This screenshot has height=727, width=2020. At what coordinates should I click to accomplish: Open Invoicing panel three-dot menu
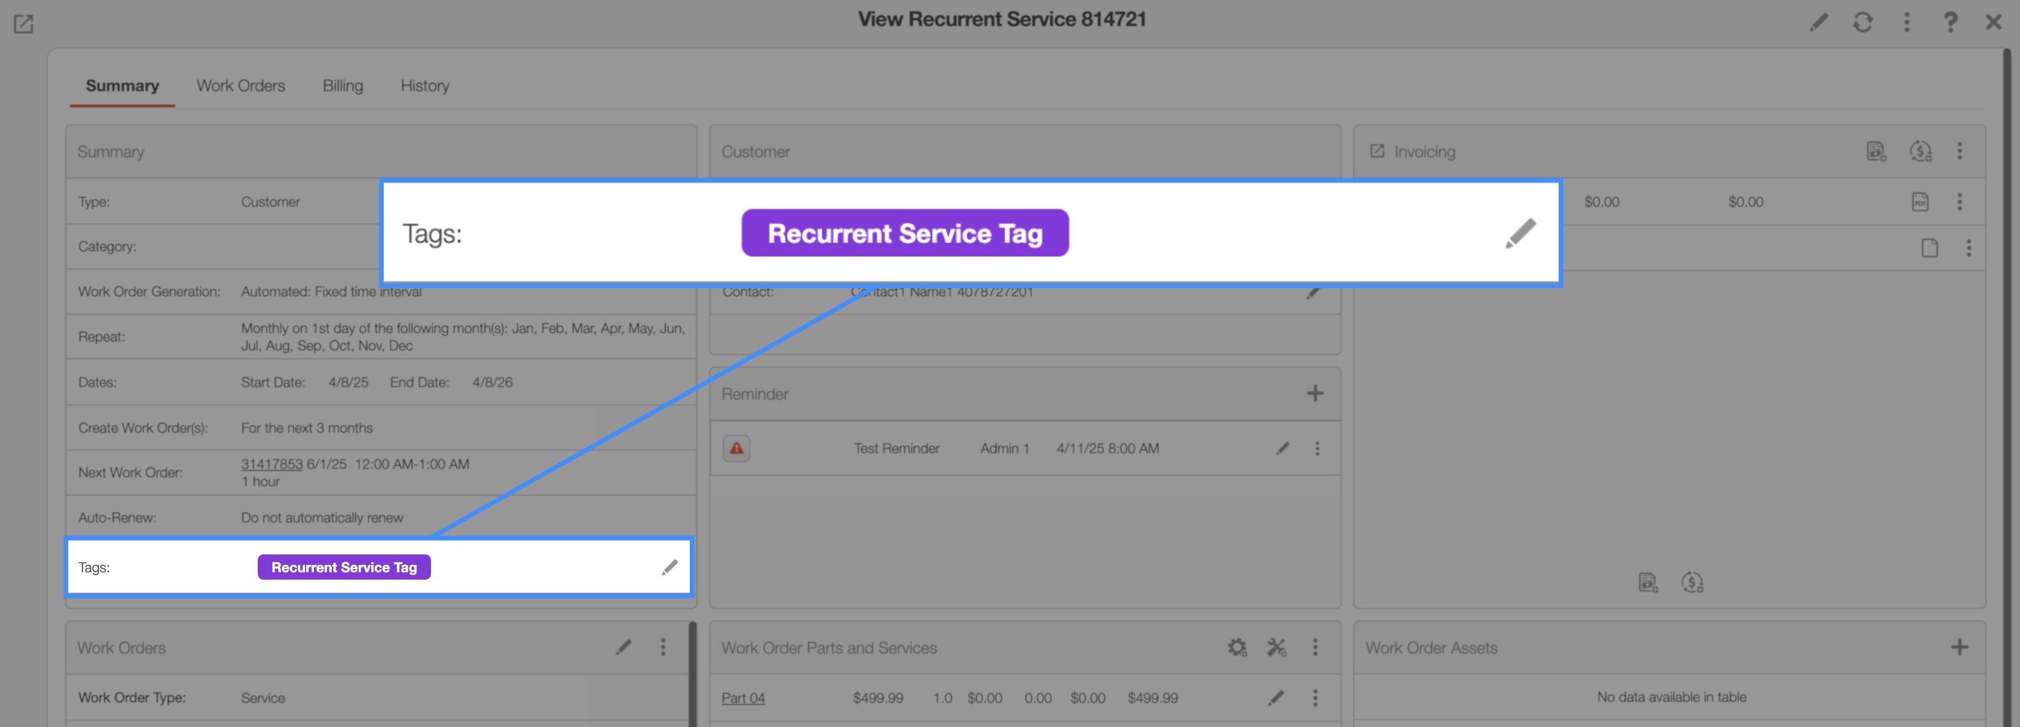click(x=1959, y=151)
